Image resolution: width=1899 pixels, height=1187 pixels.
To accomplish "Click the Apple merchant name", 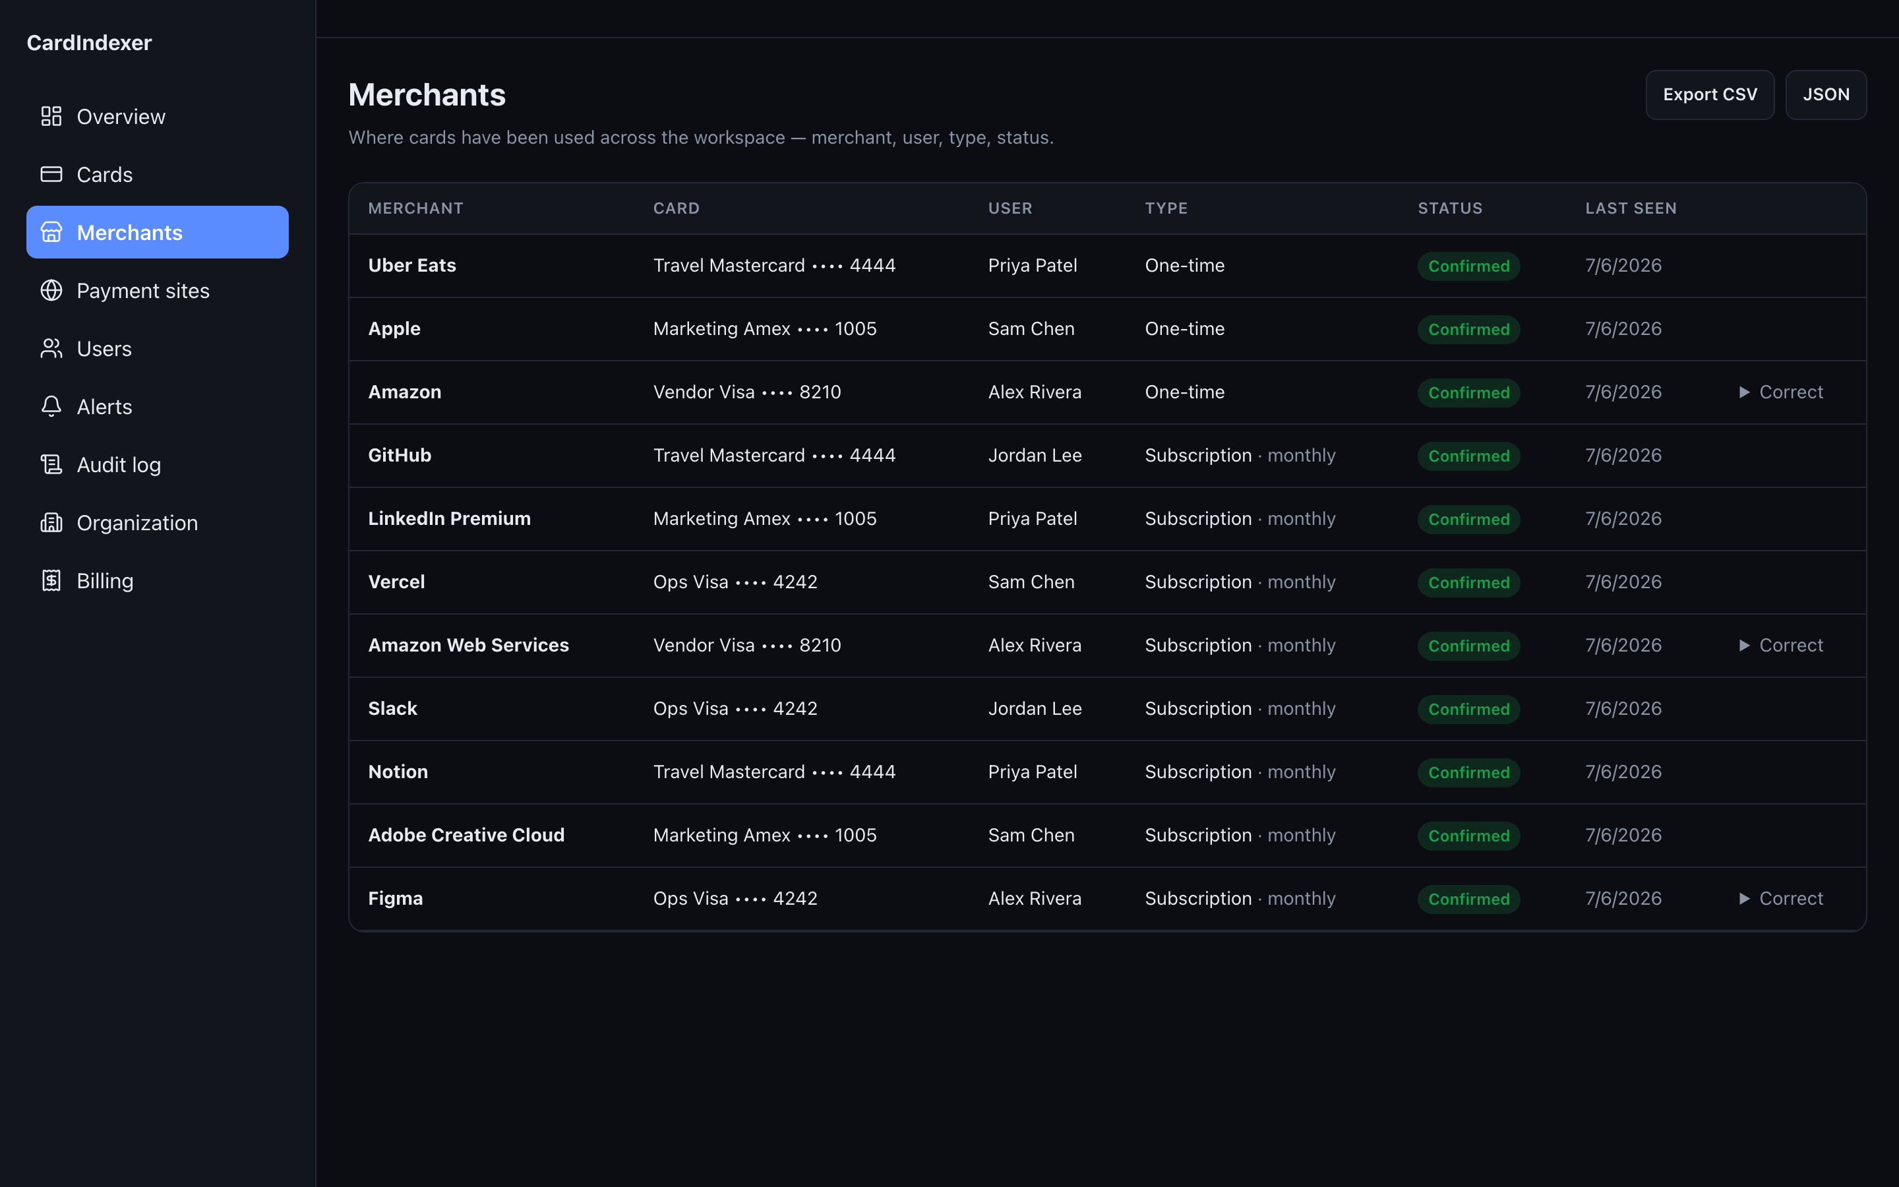I will (x=395, y=329).
